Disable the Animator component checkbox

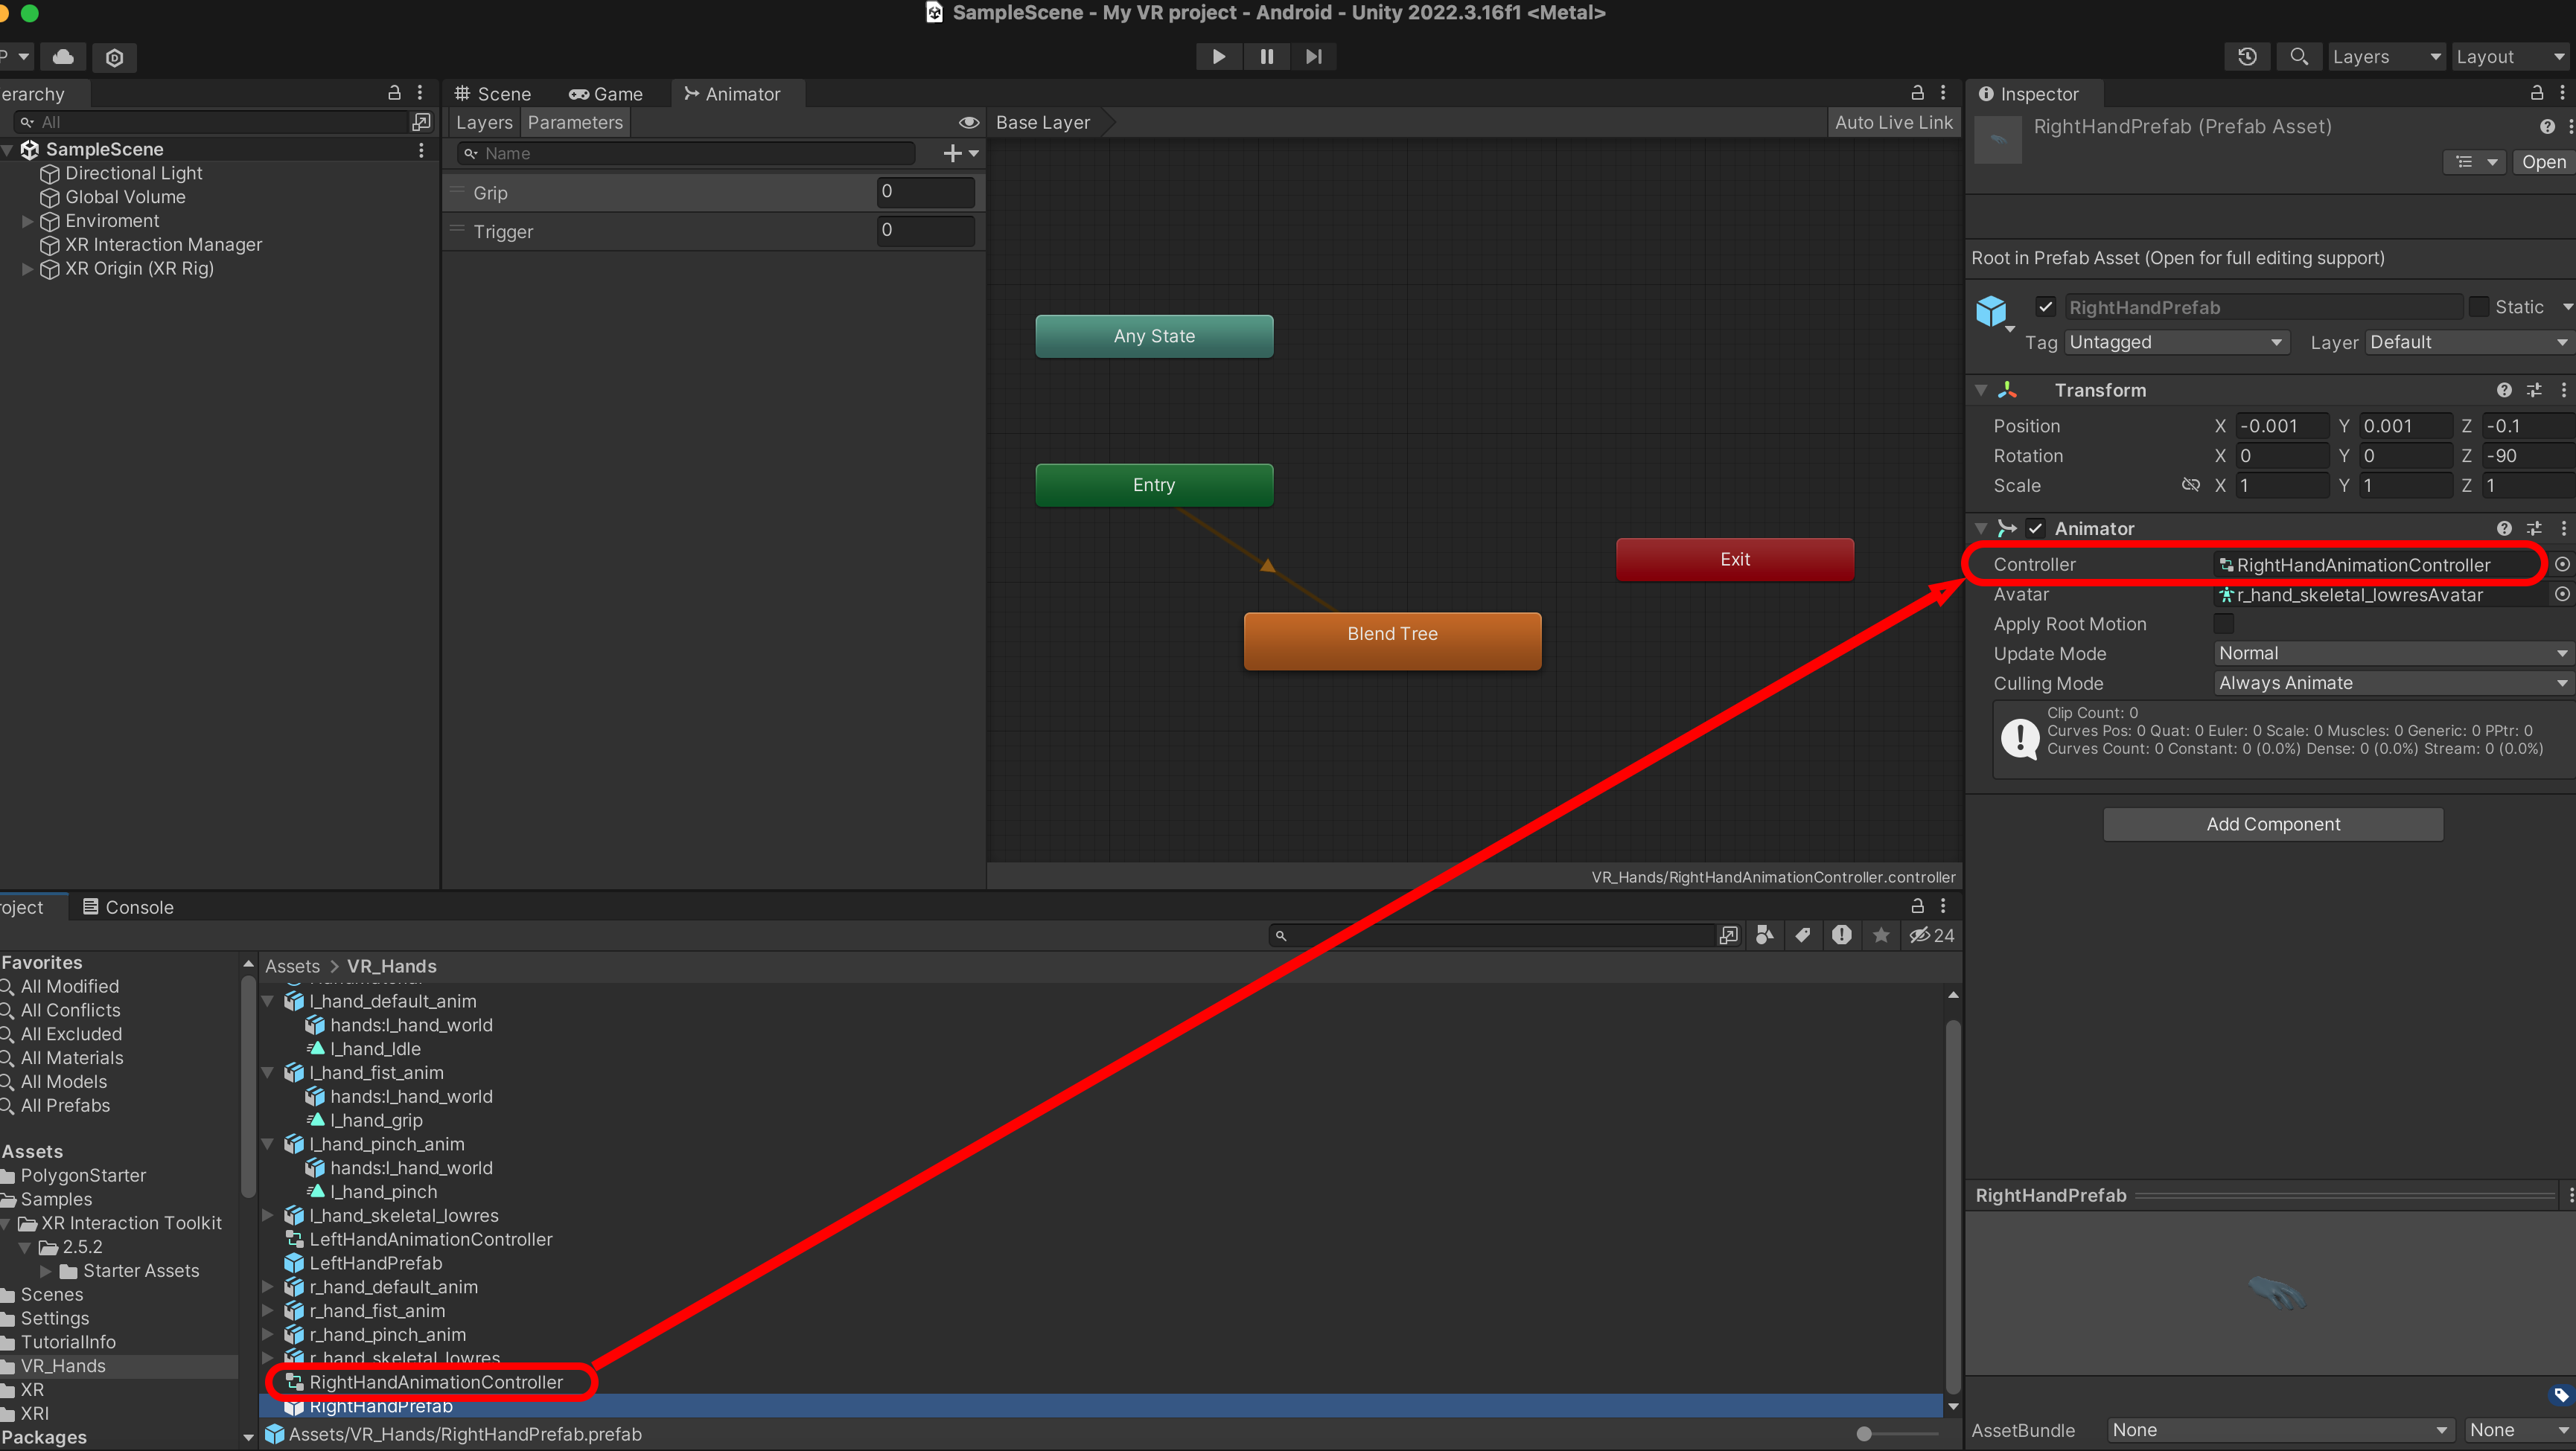point(2035,528)
